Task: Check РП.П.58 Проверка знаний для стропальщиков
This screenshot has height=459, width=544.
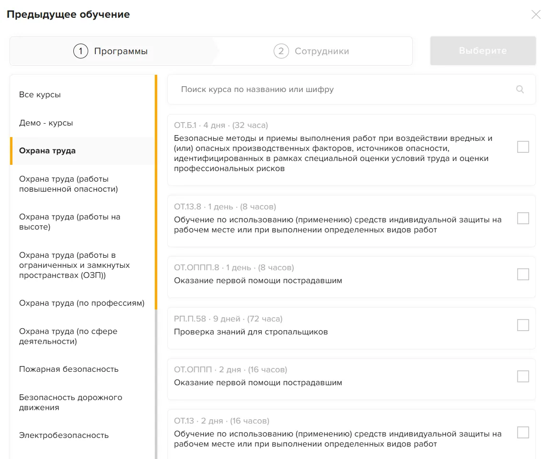Action: coord(523,325)
